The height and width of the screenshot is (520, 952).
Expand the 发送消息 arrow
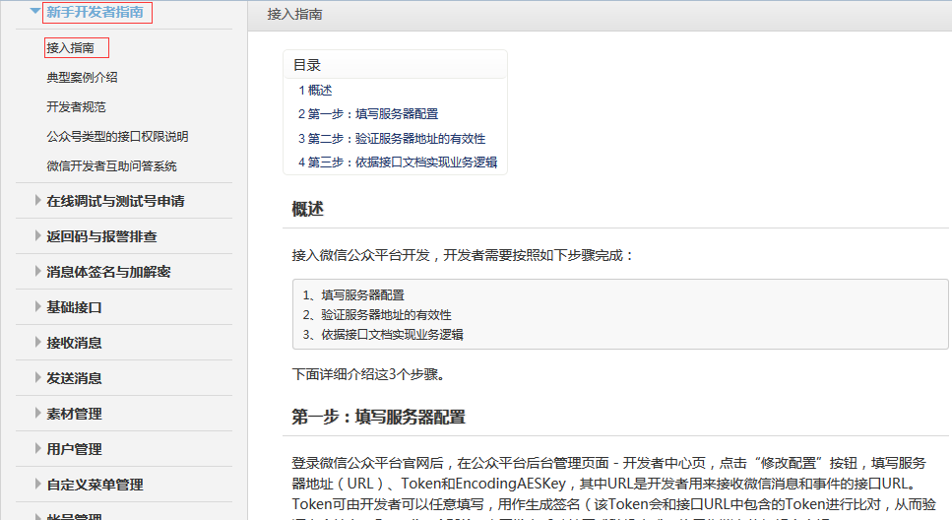click(x=37, y=378)
